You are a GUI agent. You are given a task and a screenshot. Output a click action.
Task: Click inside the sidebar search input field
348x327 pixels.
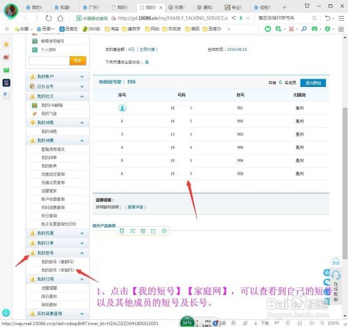click(x=49, y=61)
